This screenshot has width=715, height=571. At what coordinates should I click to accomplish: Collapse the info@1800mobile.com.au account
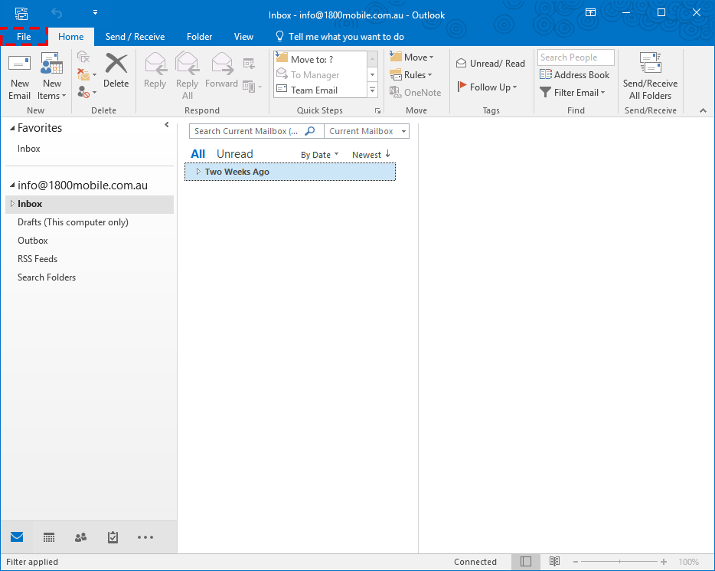coord(12,185)
